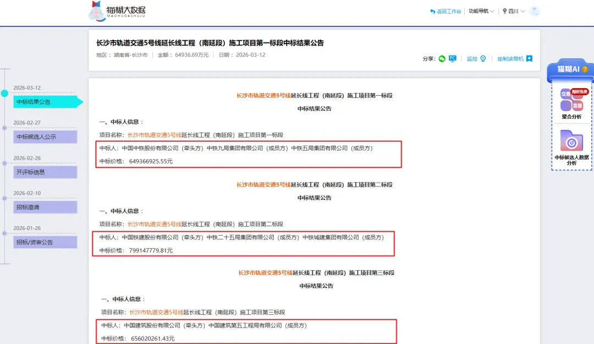This screenshot has width=594, height=344.
Task: Click orange 长沙市轨道交通5号线 in 第二标段 heading
Action: 263,185
